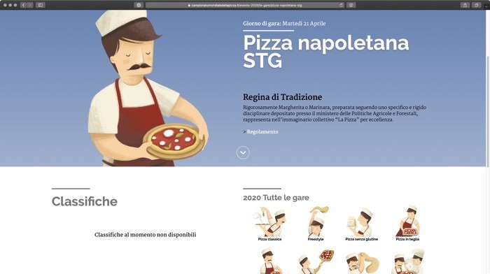490x274 pixels.
Task: Reload the page with the refresh icon
Action: pyautogui.click(x=341, y=5)
